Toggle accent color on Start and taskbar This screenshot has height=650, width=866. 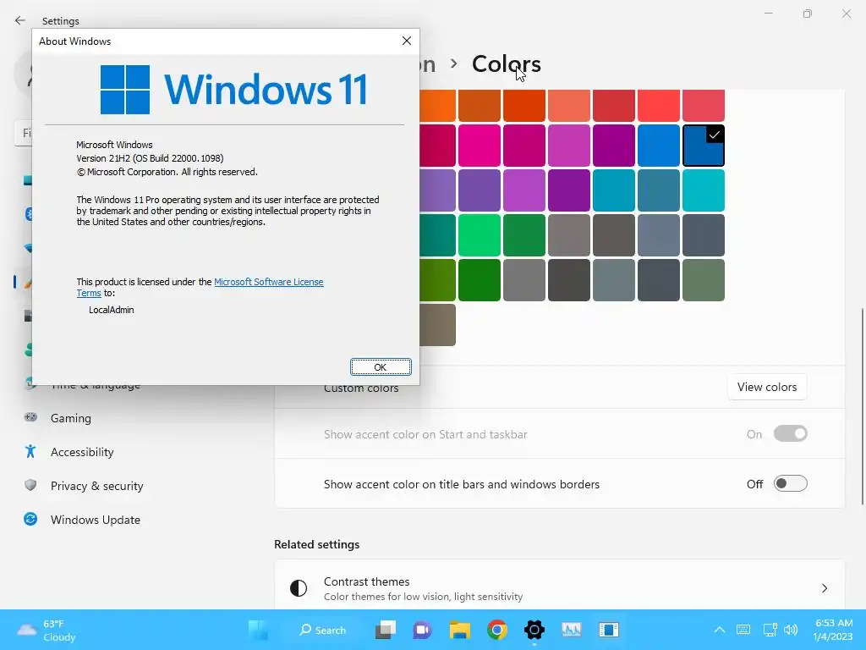(791, 434)
